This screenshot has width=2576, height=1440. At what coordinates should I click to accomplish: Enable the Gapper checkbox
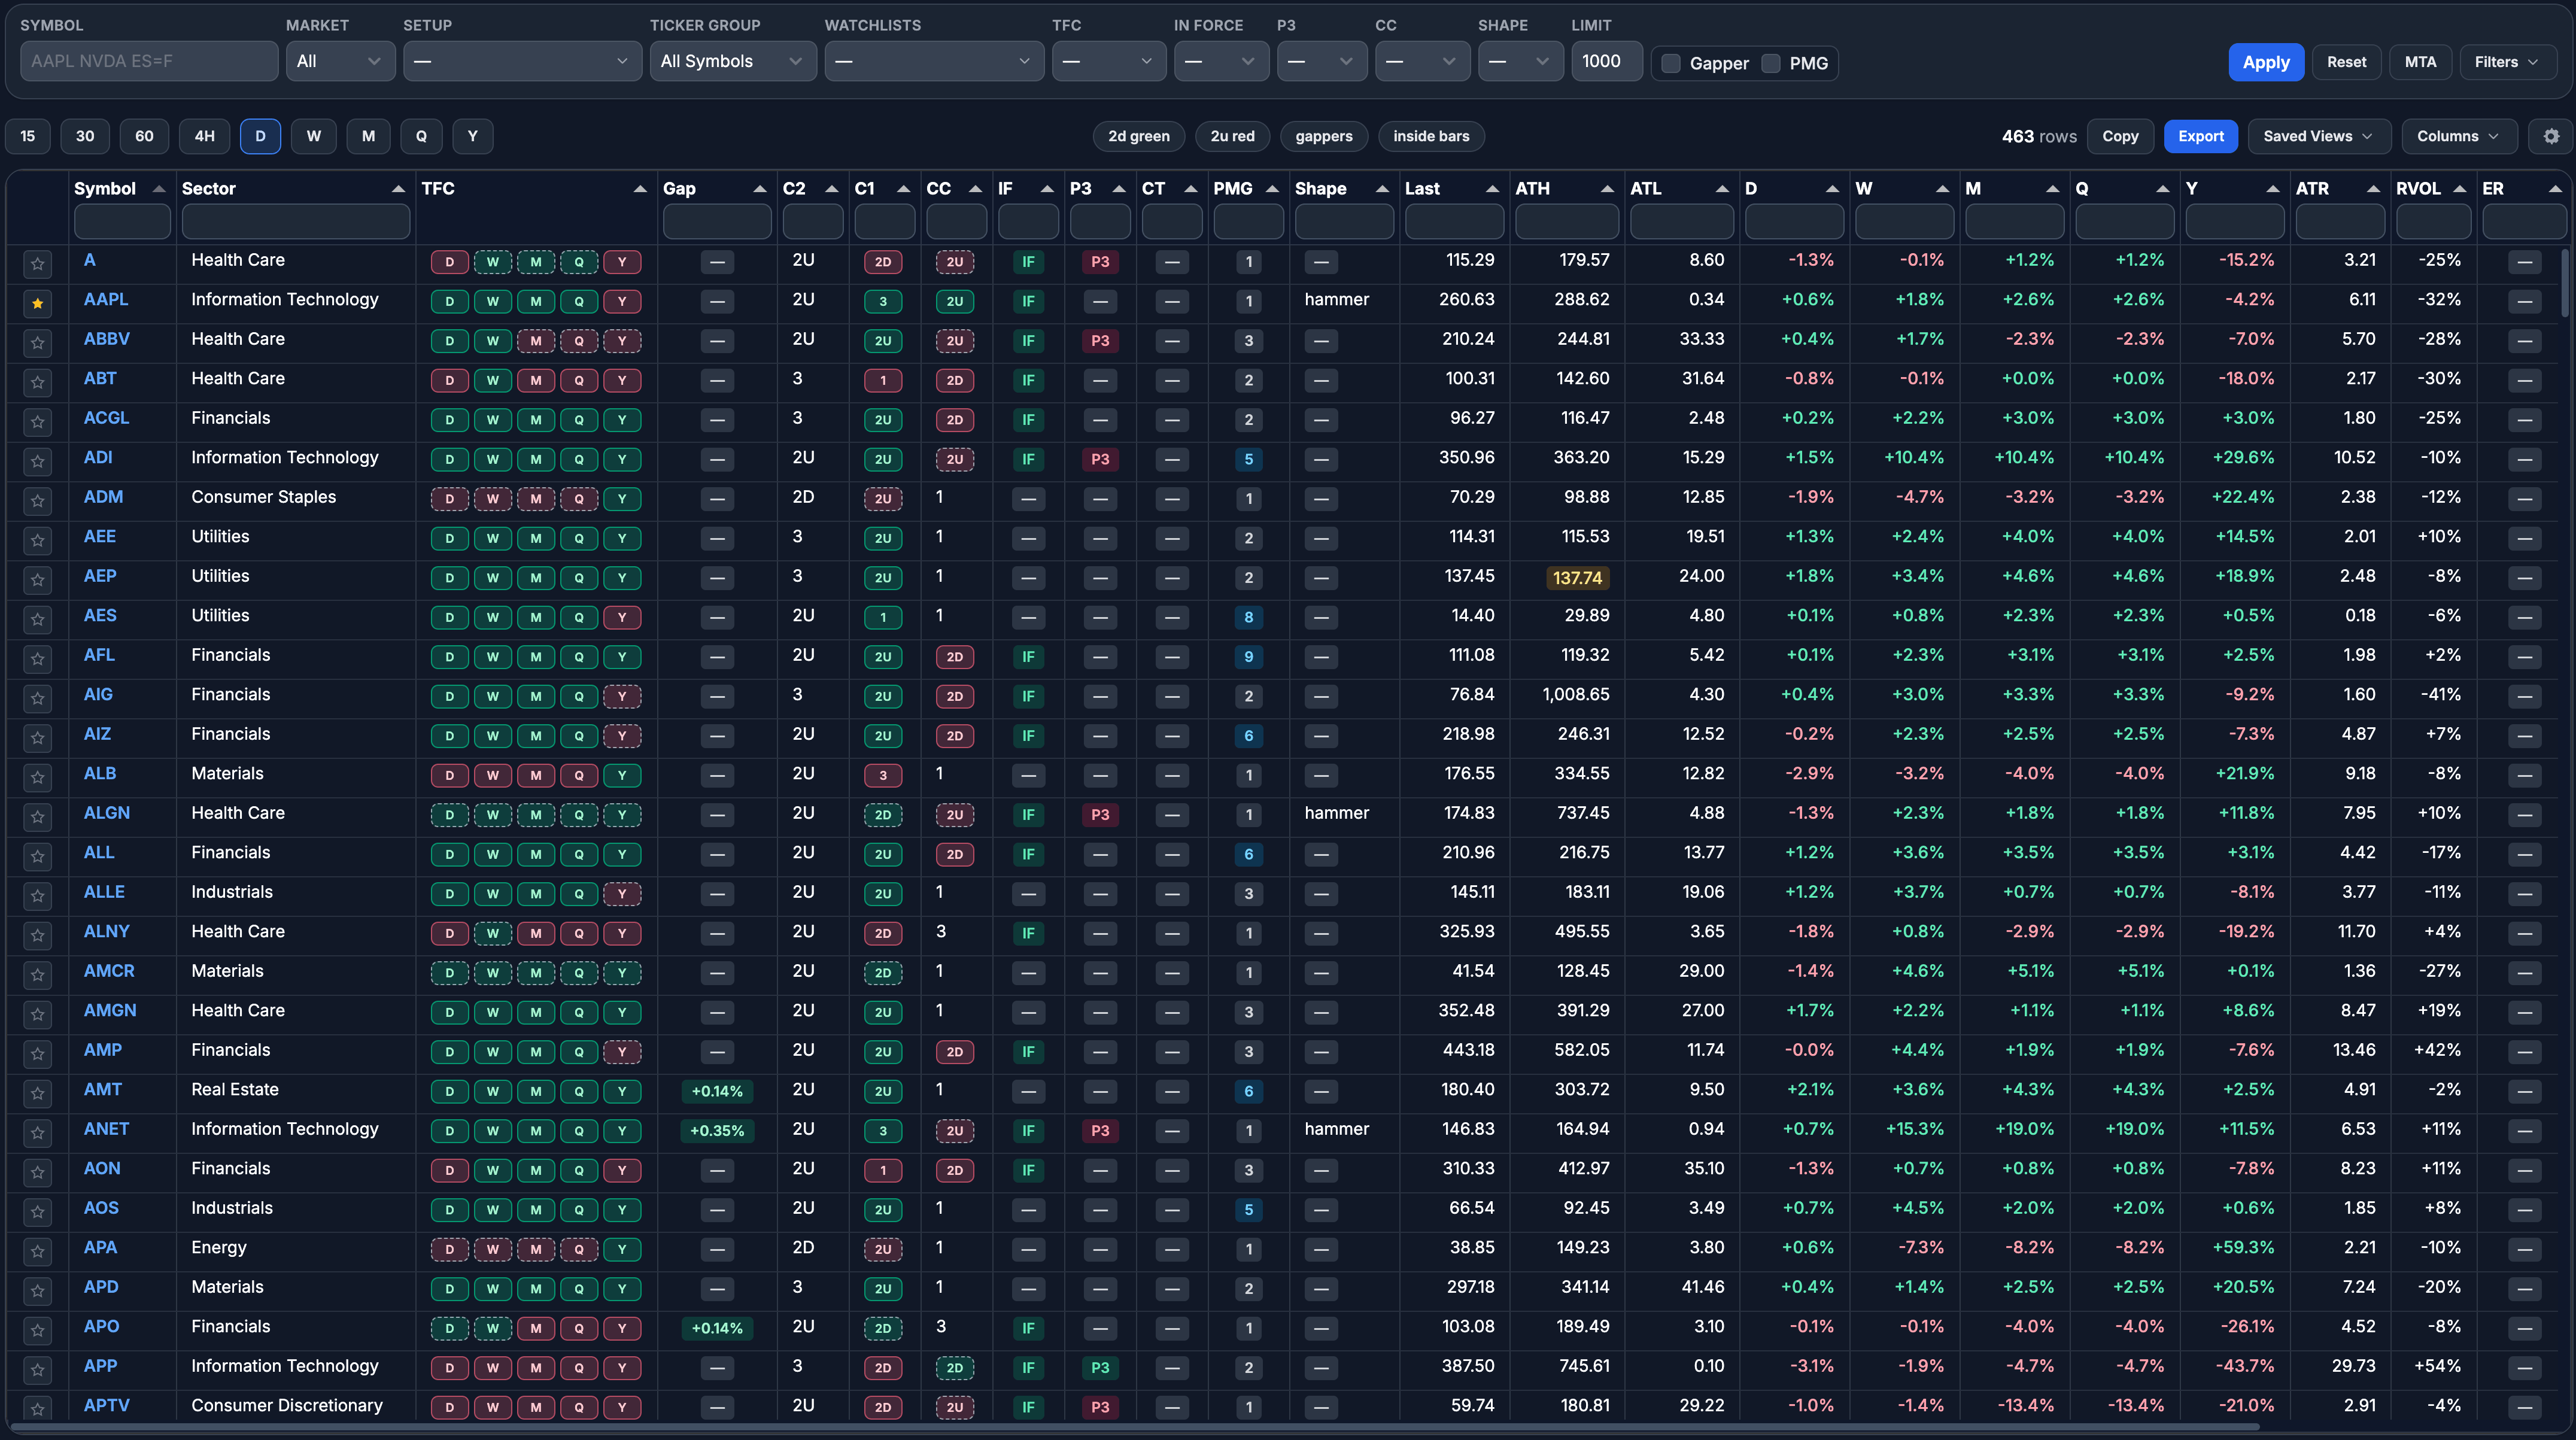point(1670,63)
